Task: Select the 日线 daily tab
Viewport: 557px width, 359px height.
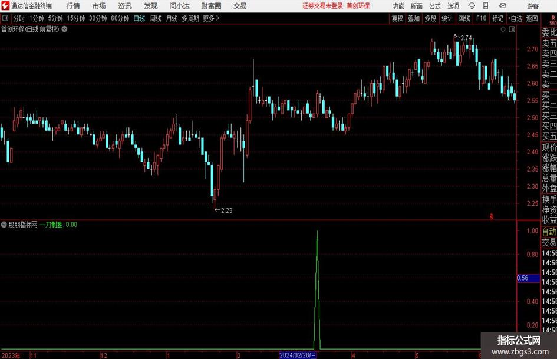Action: click(x=139, y=18)
